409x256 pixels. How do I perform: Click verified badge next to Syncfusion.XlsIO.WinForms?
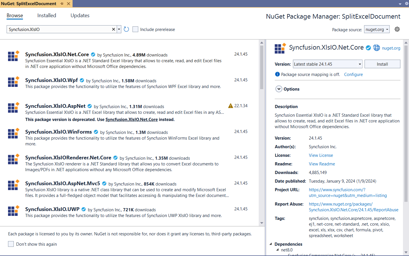(96, 132)
